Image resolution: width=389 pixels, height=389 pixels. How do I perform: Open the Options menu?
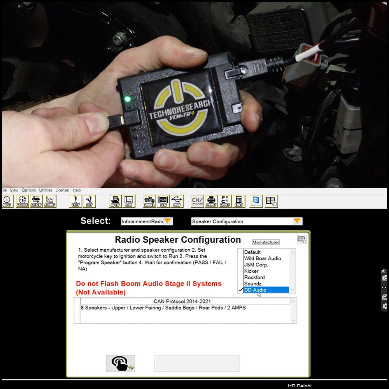[29, 190]
